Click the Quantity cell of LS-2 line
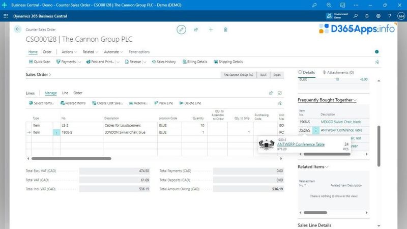 (194, 125)
